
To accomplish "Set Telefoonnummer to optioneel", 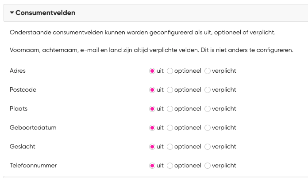I will tap(170, 166).
